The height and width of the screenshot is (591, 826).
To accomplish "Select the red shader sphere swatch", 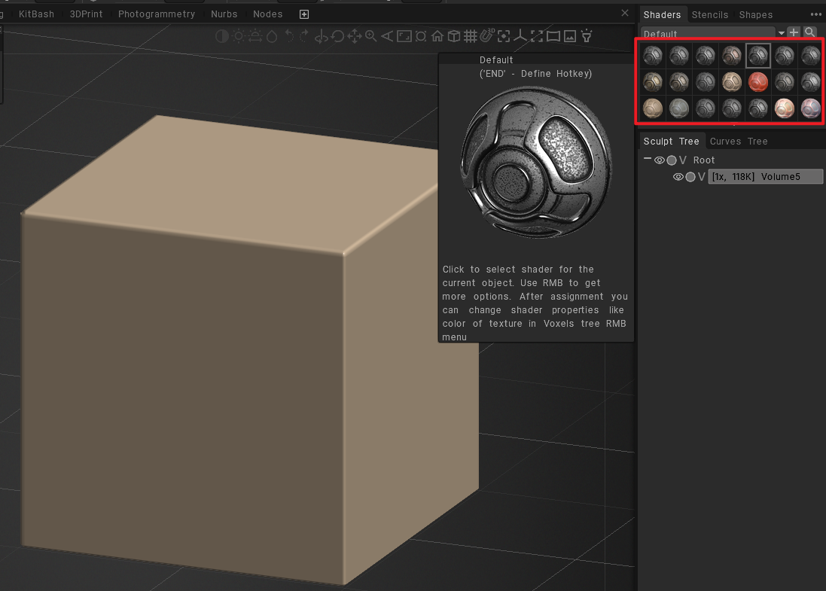I will [757, 82].
